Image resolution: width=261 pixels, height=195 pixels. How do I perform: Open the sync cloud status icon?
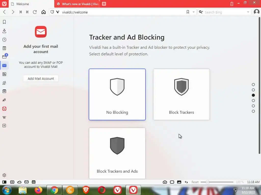[19, 182]
